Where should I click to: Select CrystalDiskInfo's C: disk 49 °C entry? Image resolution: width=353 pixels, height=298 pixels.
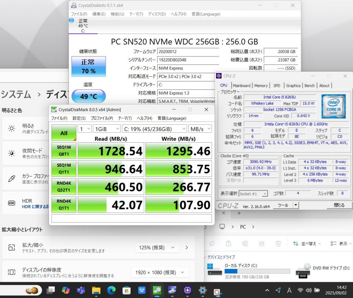[x=83, y=26]
